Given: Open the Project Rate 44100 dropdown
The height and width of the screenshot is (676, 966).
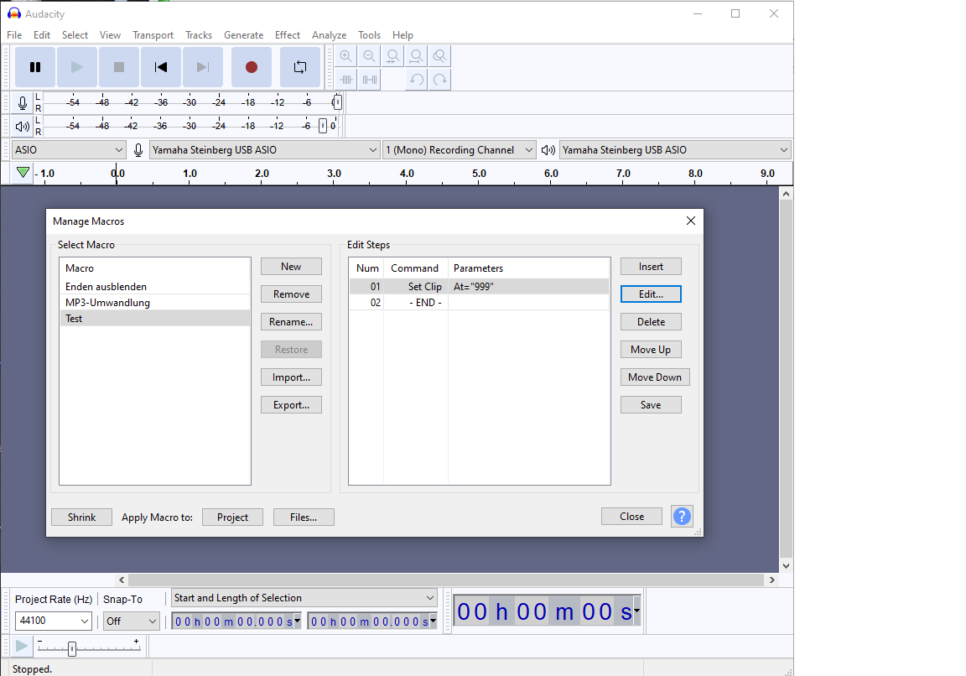Looking at the screenshot, I should (x=54, y=621).
